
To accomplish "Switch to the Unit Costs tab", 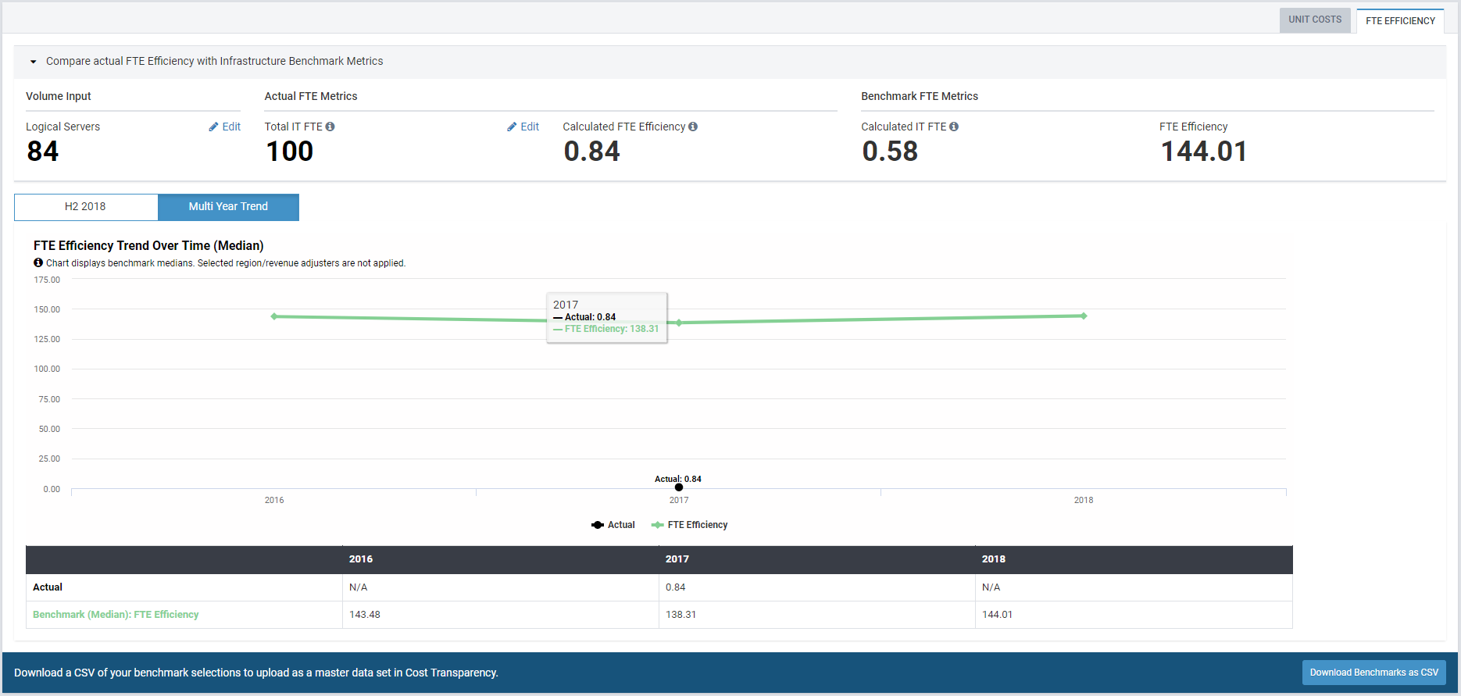I will pos(1314,20).
